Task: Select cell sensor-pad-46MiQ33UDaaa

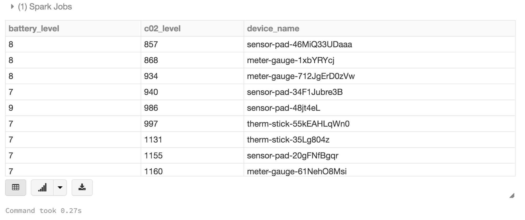Action: coord(299,44)
